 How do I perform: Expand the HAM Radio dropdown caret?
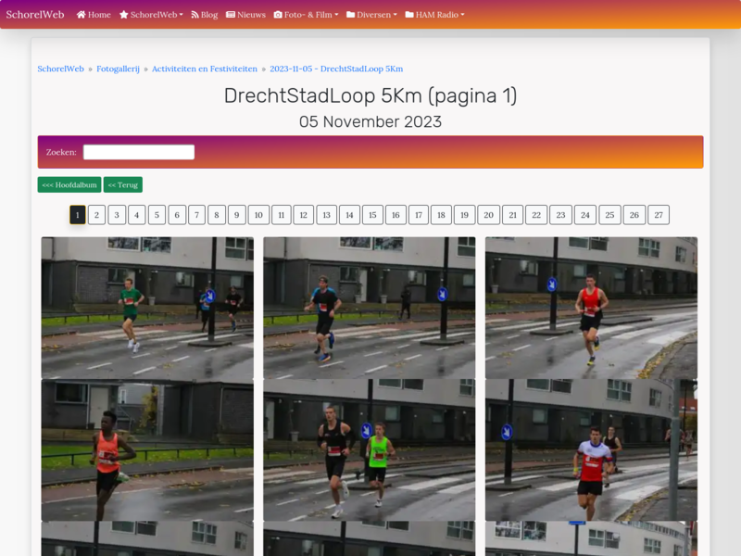462,15
